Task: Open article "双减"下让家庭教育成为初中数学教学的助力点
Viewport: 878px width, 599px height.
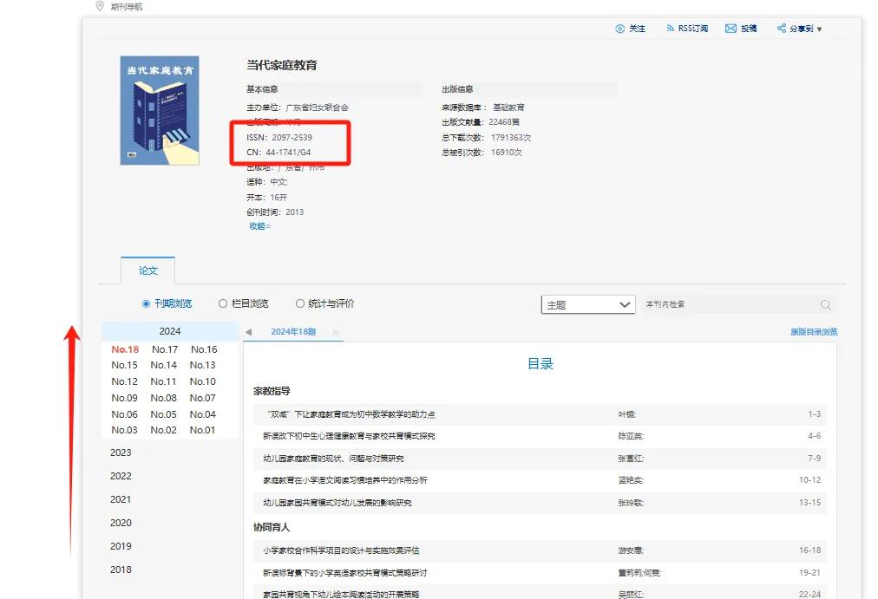Action: pyautogui.click(x=351, y=414)
